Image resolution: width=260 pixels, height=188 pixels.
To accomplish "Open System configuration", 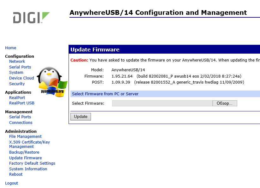I will click(x=16, y=73).
